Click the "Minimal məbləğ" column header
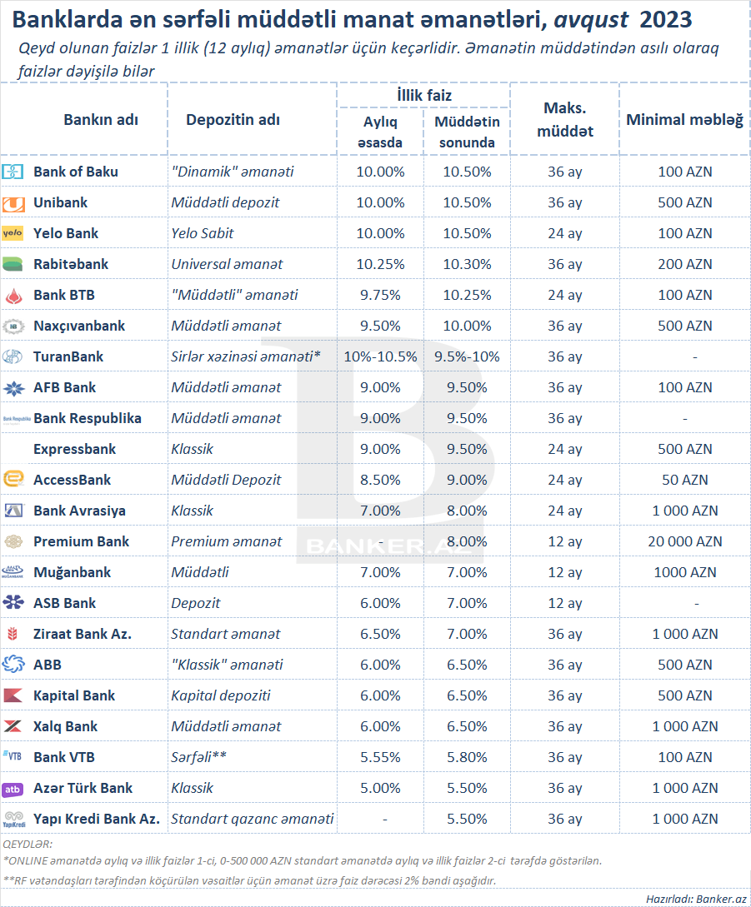The image size is (751, 907). pyautogui.click(x=684, y=120)
